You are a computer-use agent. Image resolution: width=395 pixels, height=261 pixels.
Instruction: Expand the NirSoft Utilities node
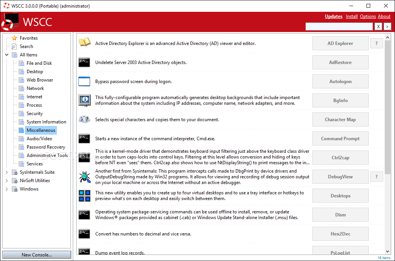coord(6,181)
